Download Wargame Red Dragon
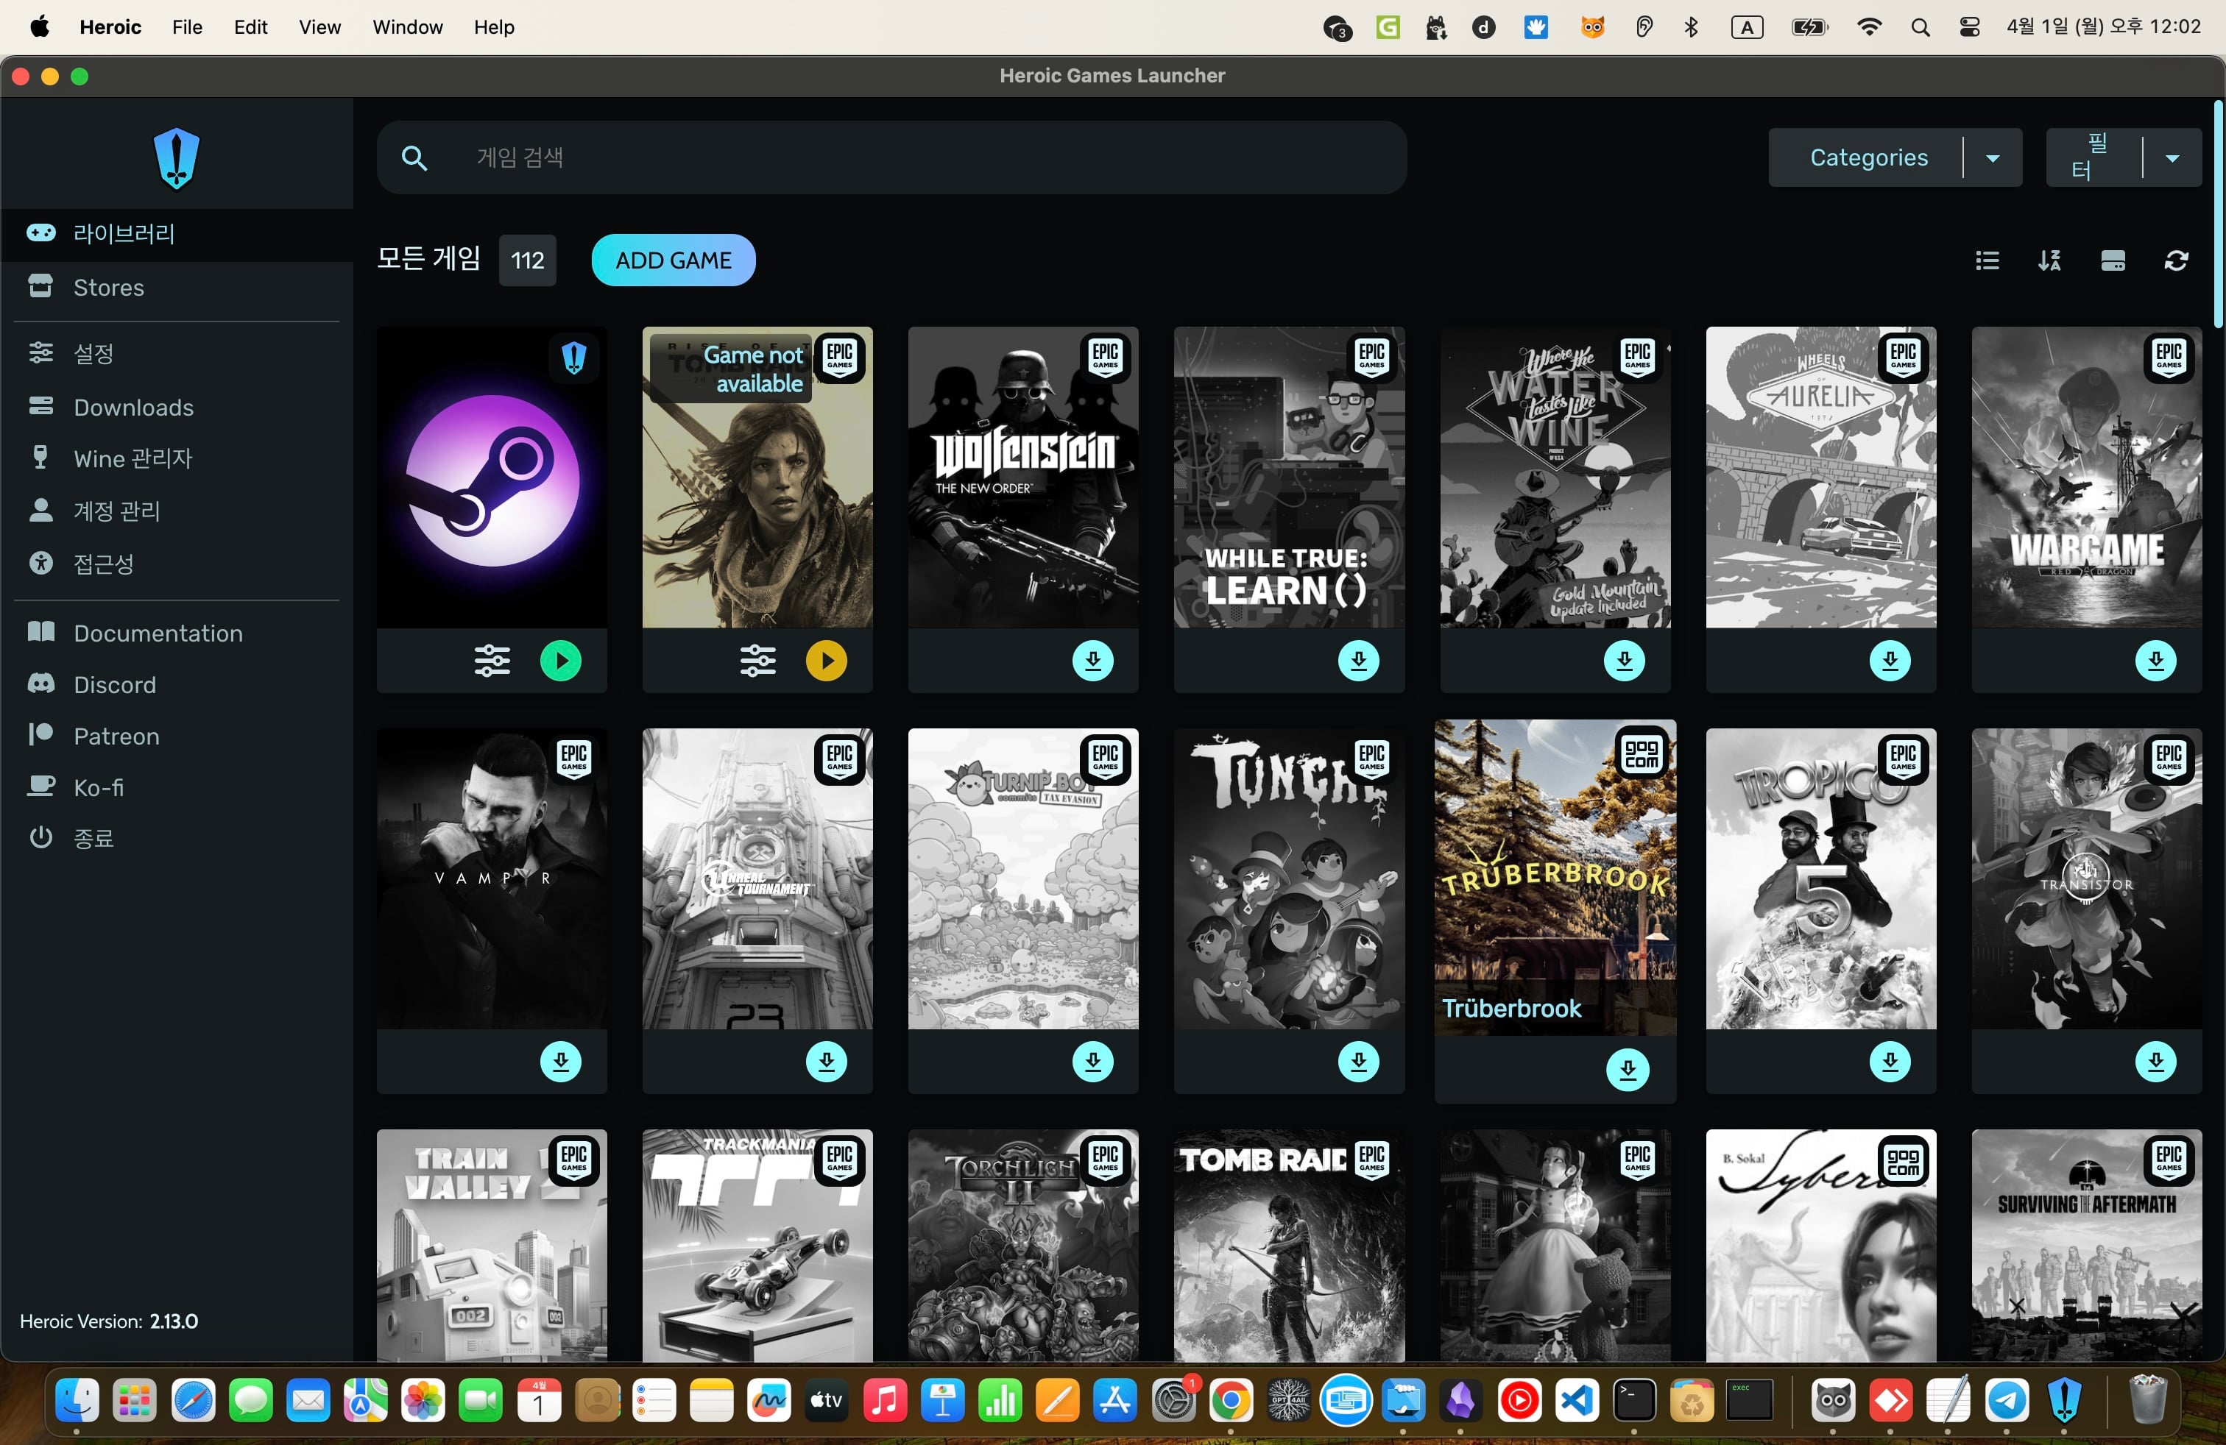Screen dimensions: 2226x1445 click(2156, 661)
